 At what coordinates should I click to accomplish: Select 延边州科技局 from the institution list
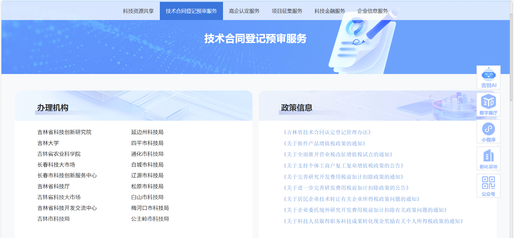pos(147,132)
